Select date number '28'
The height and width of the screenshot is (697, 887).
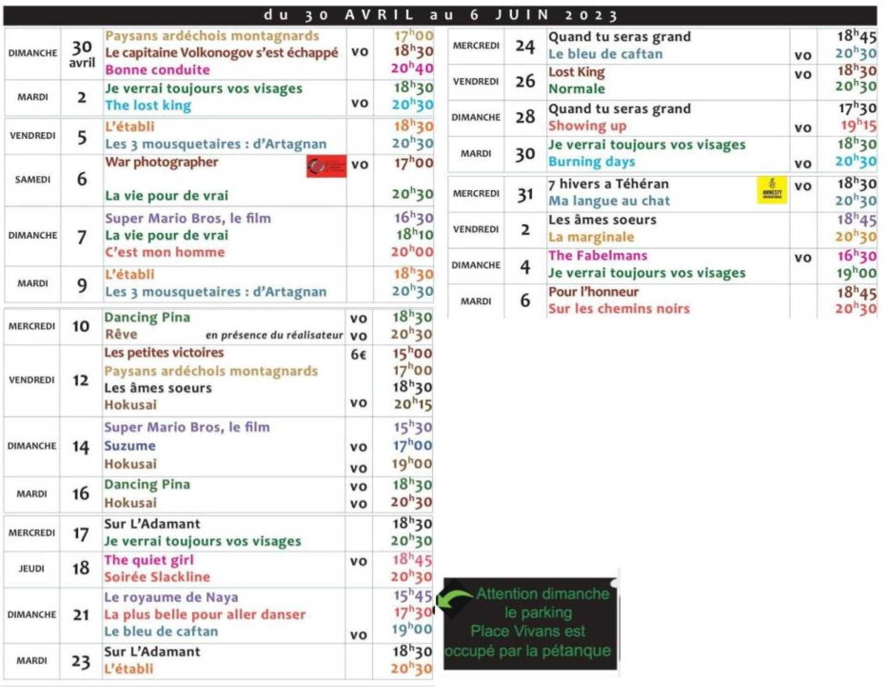[525, 117]
